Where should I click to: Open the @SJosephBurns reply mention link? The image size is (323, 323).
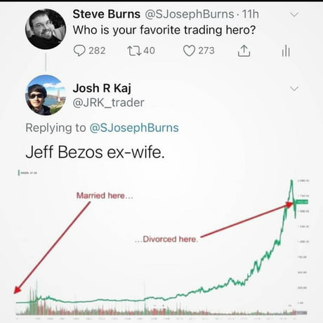[x=134, y=128]
